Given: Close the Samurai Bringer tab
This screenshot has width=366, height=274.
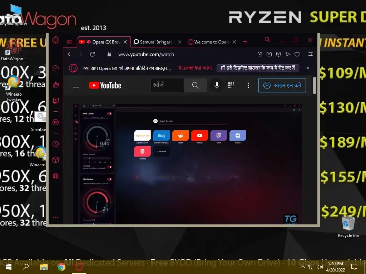Looking at the screenshot, I should tap(179, 42).
